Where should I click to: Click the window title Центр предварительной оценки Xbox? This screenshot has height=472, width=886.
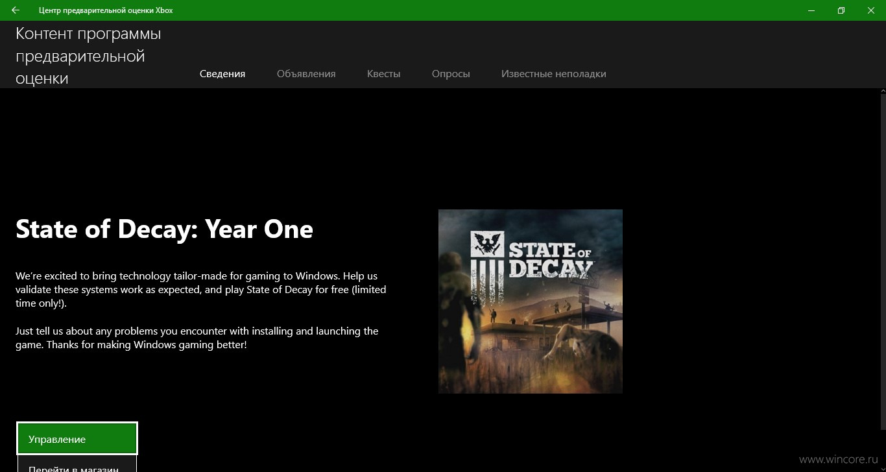click(106, 10)
